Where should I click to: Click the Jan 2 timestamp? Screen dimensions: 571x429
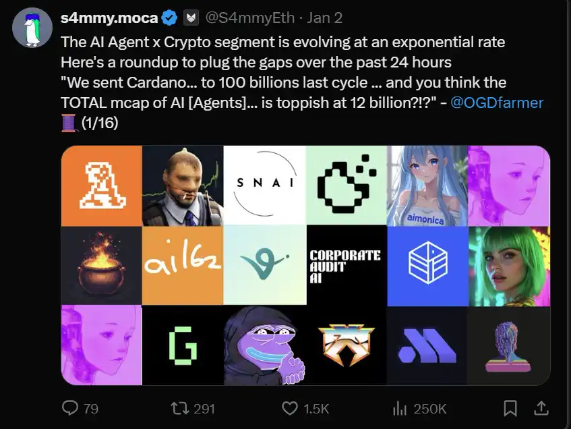tap(324, 18)
